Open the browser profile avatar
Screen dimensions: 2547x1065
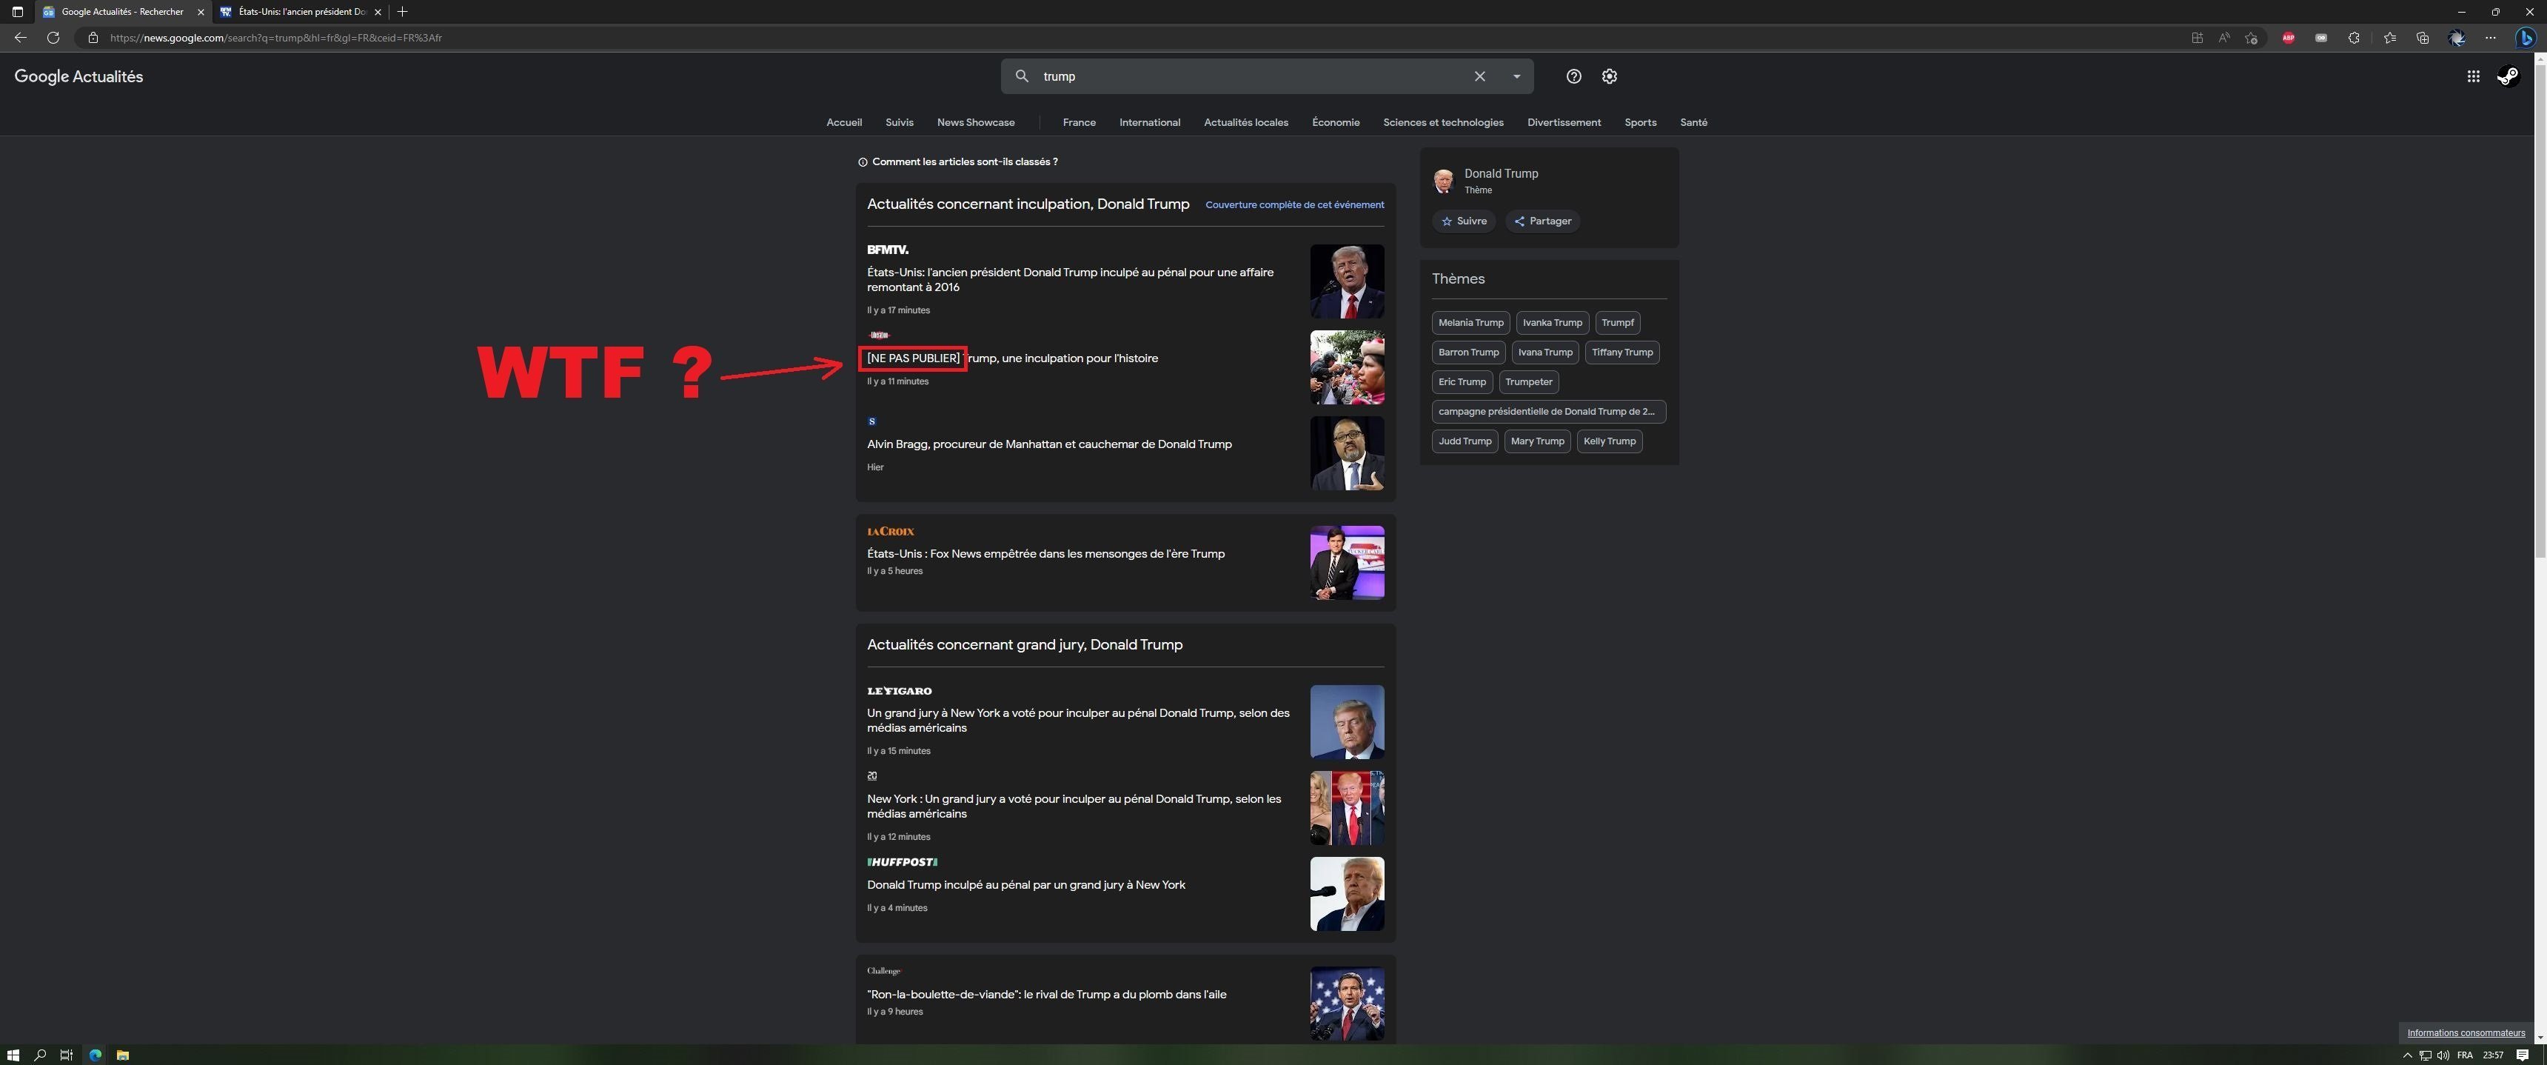point(2457,38)
